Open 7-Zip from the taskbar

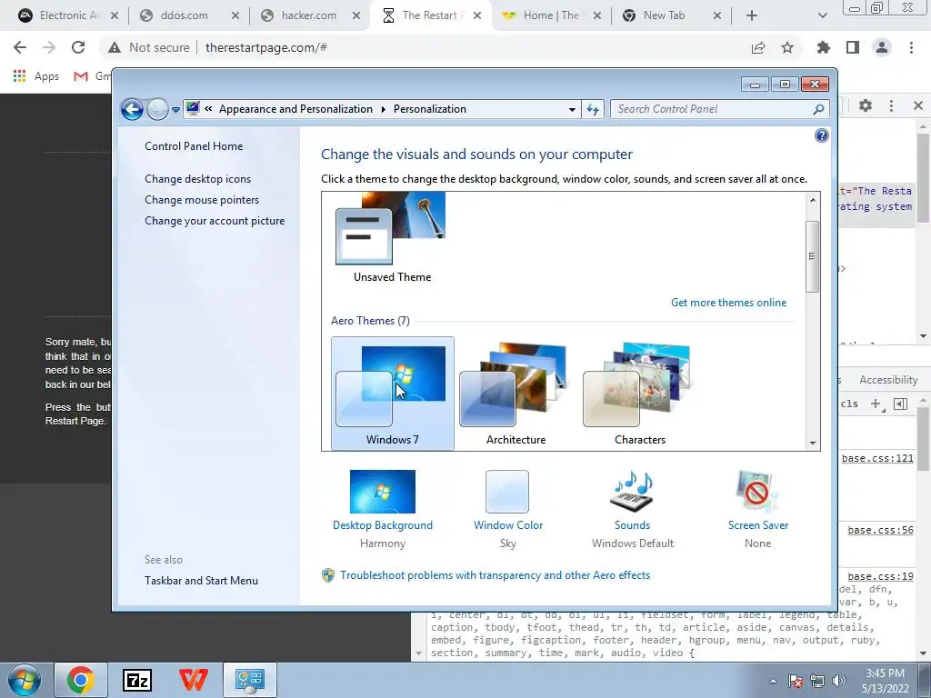137,680
